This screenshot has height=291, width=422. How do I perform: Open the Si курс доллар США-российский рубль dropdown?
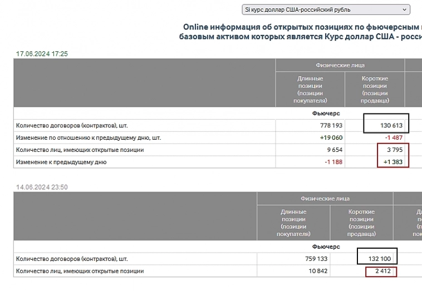pyautogui.click(x=326, y=9)
